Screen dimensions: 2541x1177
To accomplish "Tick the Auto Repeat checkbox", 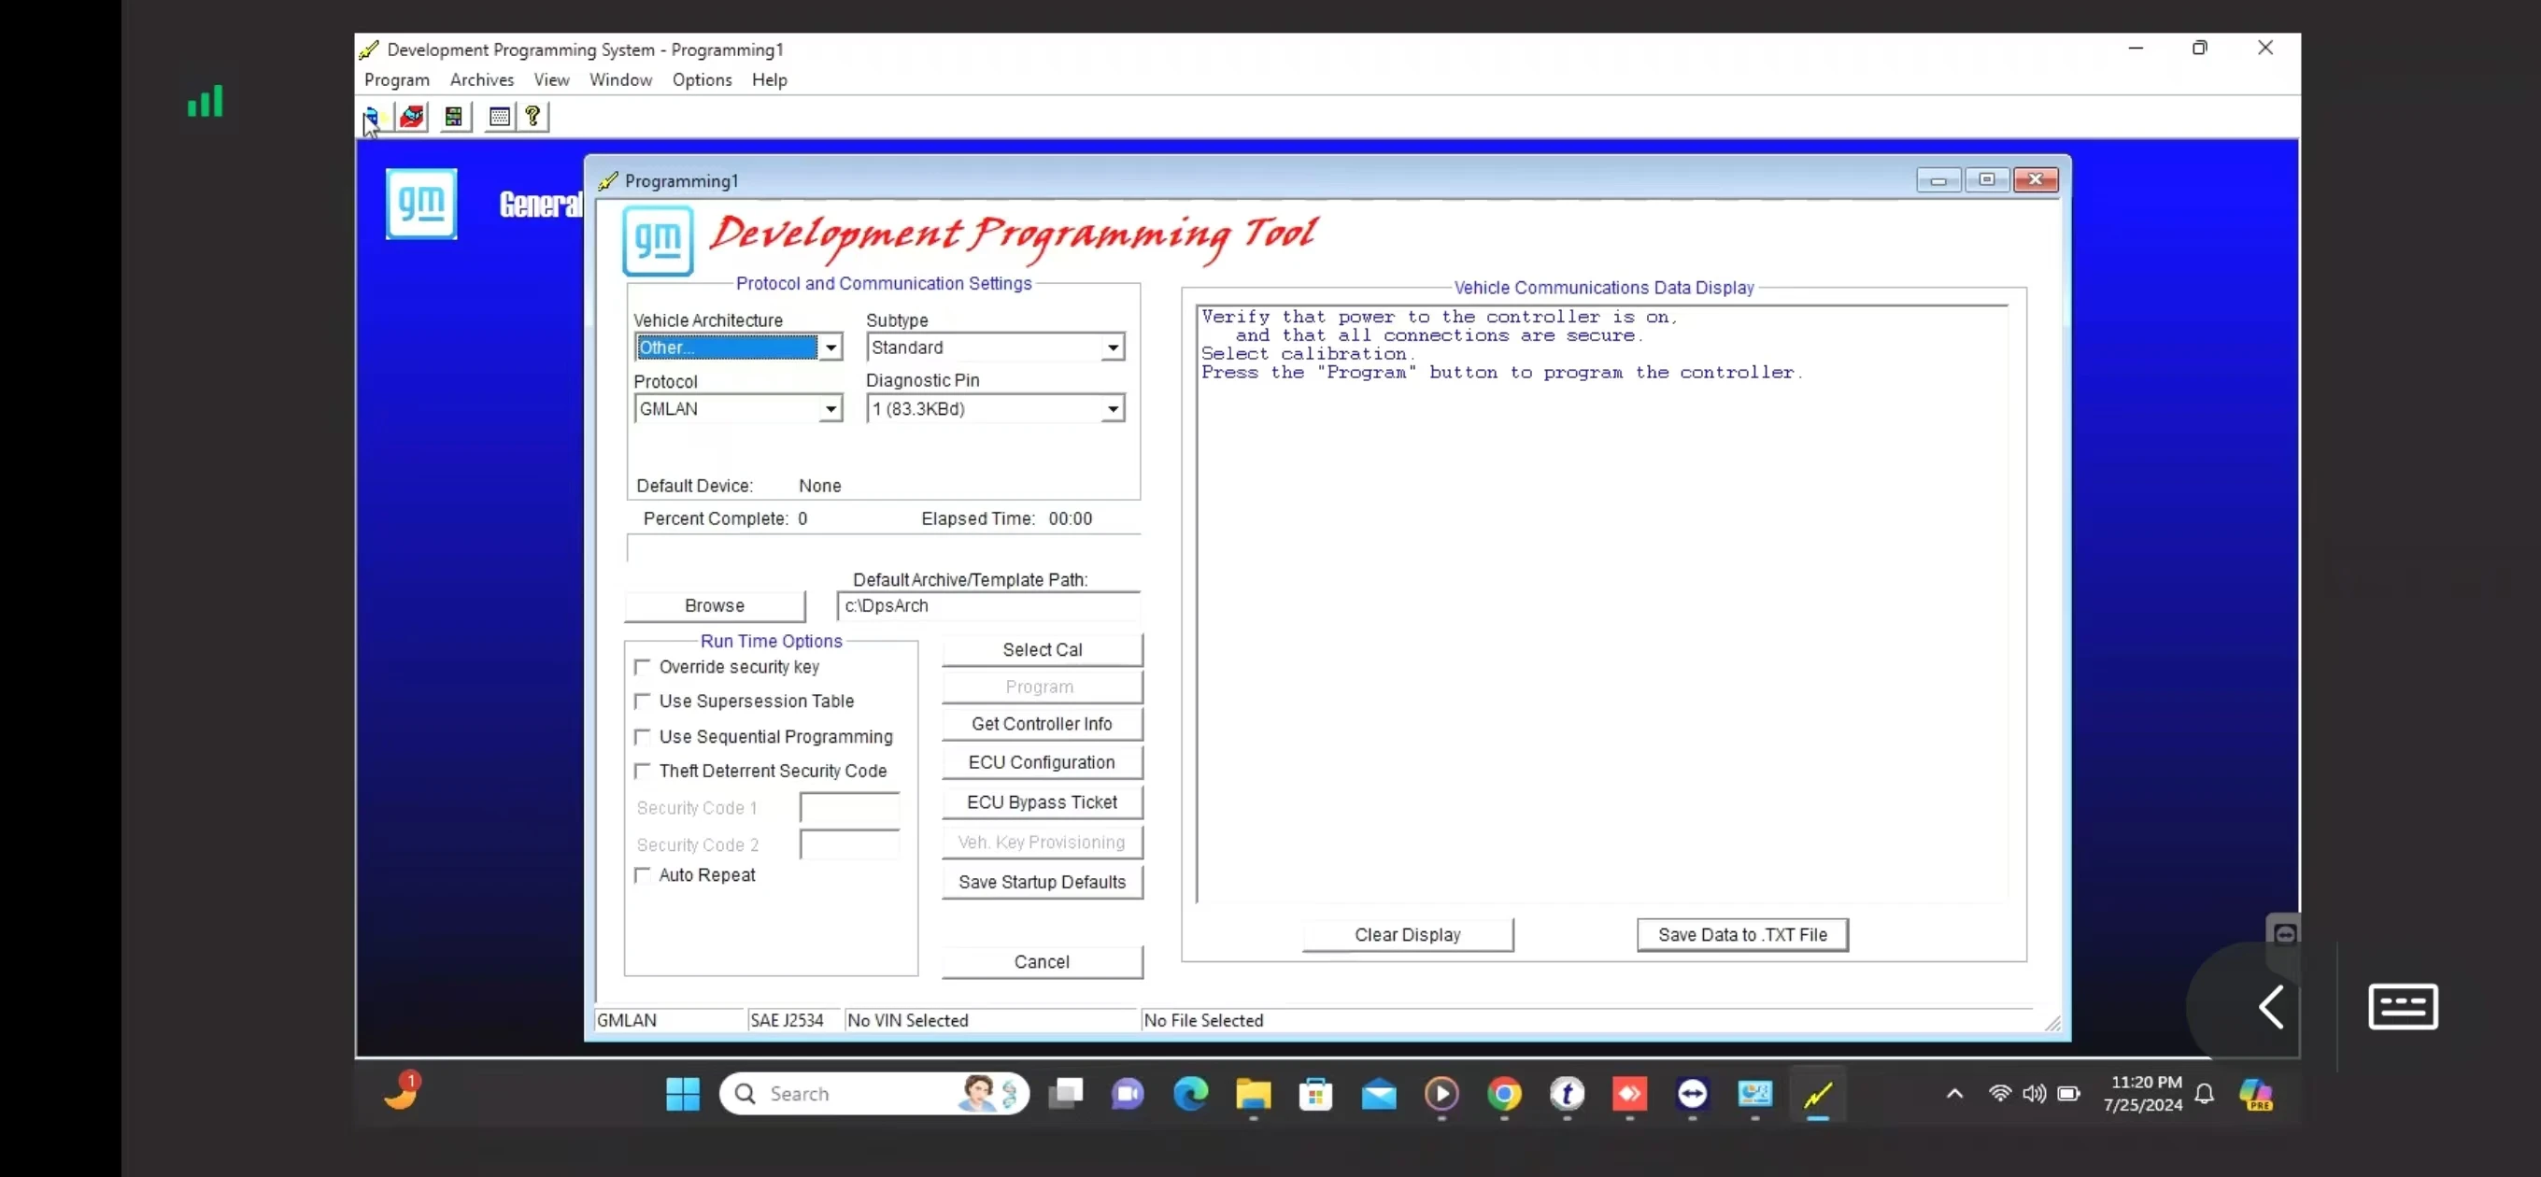I will point(642,875).
